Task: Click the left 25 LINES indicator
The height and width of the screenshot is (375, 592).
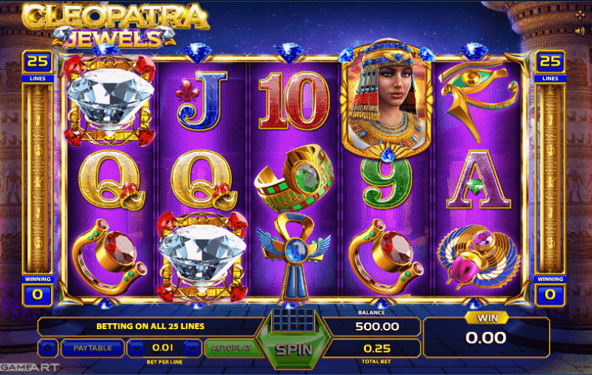Action: click(x=38, y=66)
